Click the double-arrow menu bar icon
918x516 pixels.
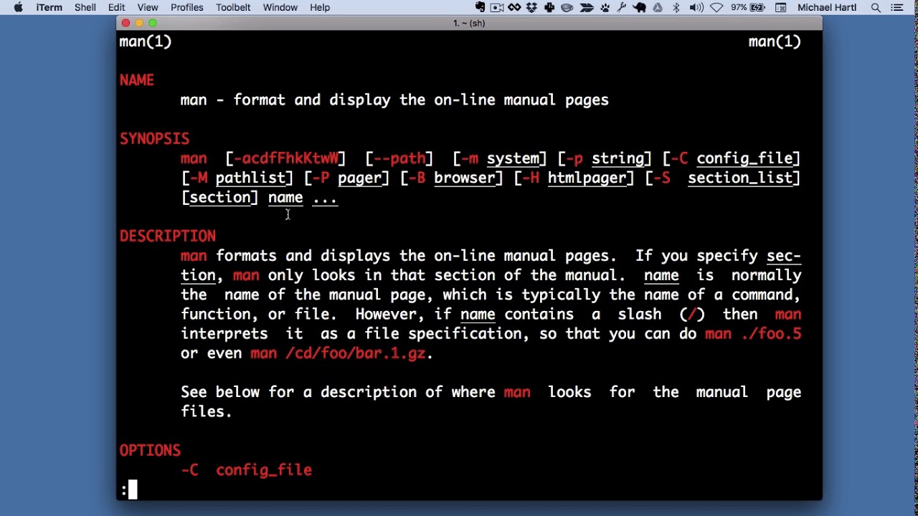[587, 7]
